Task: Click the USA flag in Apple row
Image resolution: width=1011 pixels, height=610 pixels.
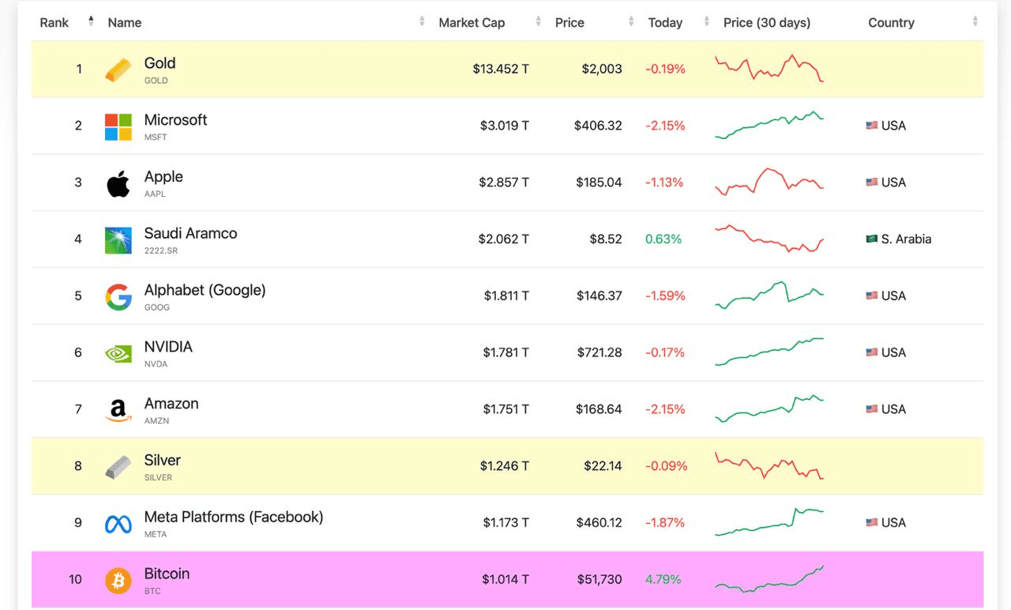Action: [x=872, y=183]
